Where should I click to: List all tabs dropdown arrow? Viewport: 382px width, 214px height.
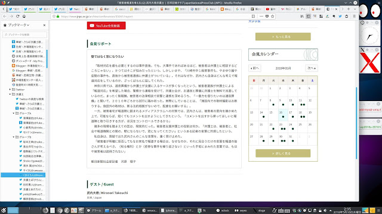(355, 9)
